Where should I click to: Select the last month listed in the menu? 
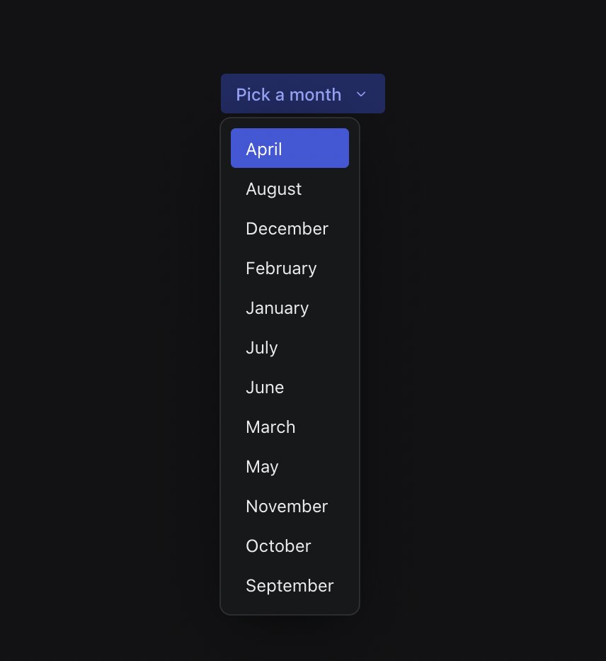[290, 585]
